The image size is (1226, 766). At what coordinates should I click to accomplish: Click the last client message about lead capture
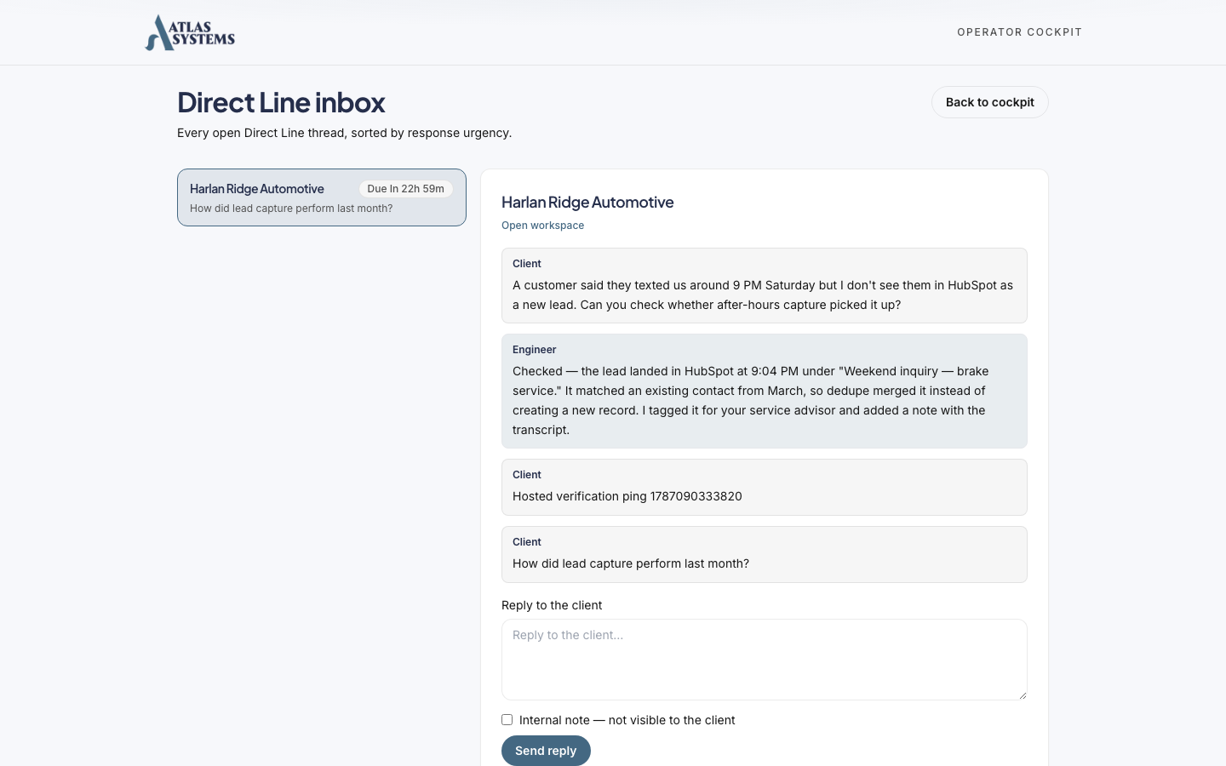pyautogui.click(x=764, y=554)
